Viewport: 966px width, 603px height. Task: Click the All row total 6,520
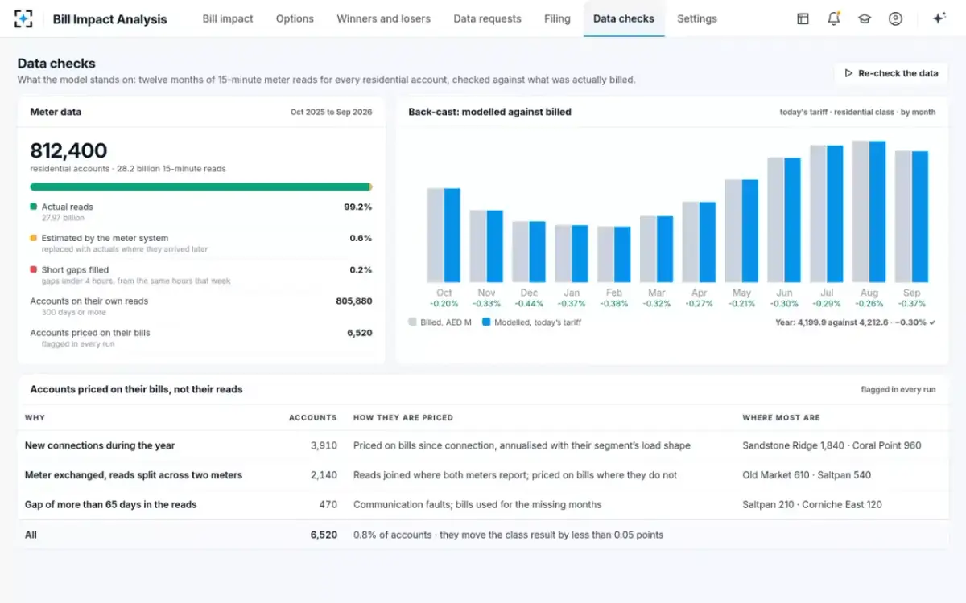[x=324, y=535]
